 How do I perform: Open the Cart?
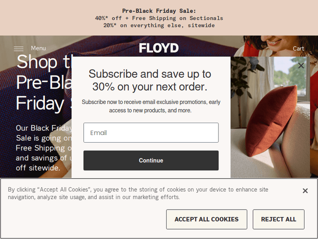click(298, 48)
